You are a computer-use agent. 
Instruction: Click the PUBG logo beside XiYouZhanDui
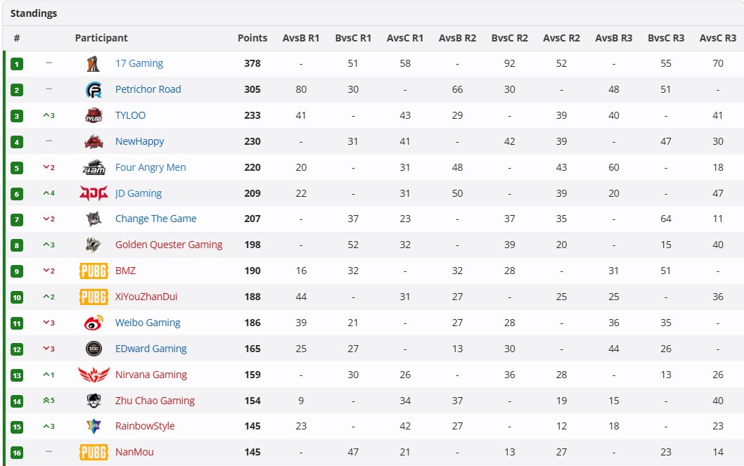click(94, 297)
